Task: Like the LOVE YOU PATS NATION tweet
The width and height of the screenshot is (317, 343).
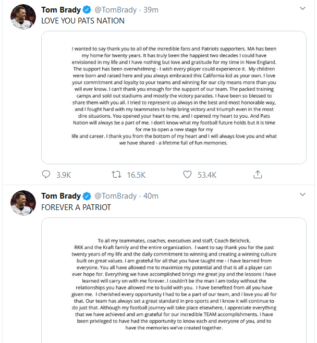Action: click(x=186, y=175)
